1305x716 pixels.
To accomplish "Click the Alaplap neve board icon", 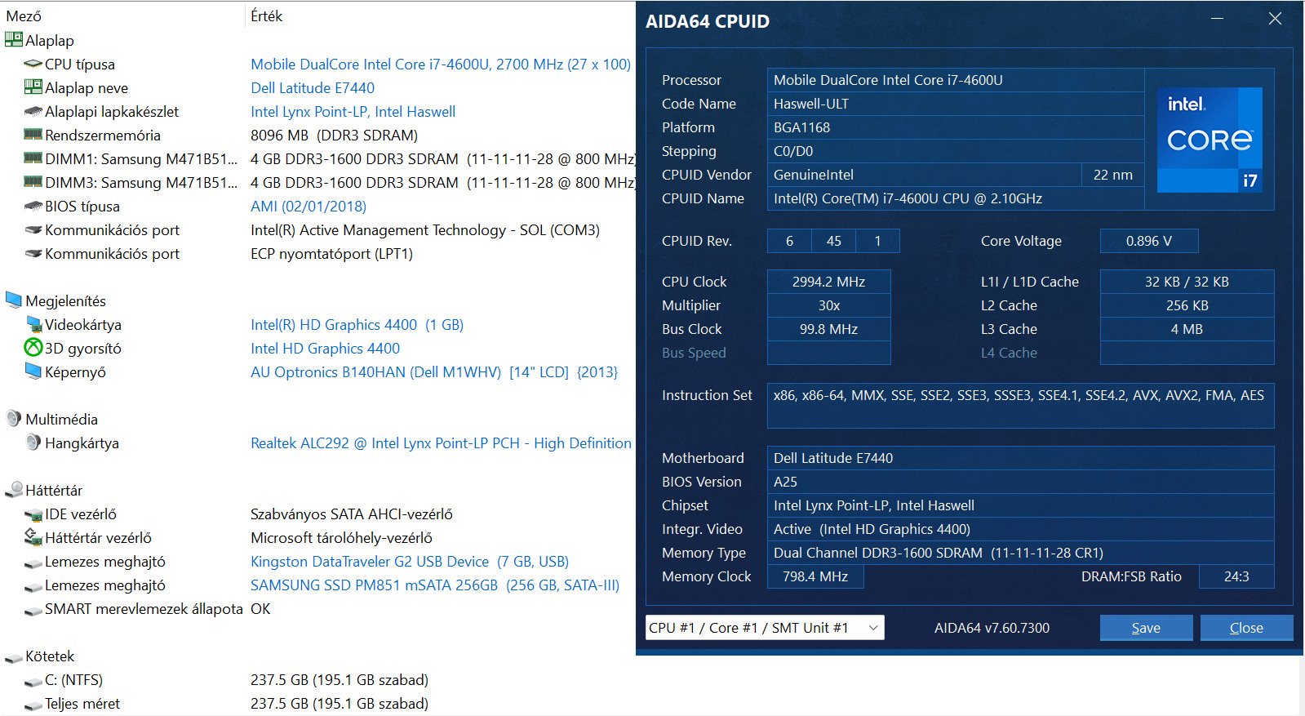I will pos(33,87).
